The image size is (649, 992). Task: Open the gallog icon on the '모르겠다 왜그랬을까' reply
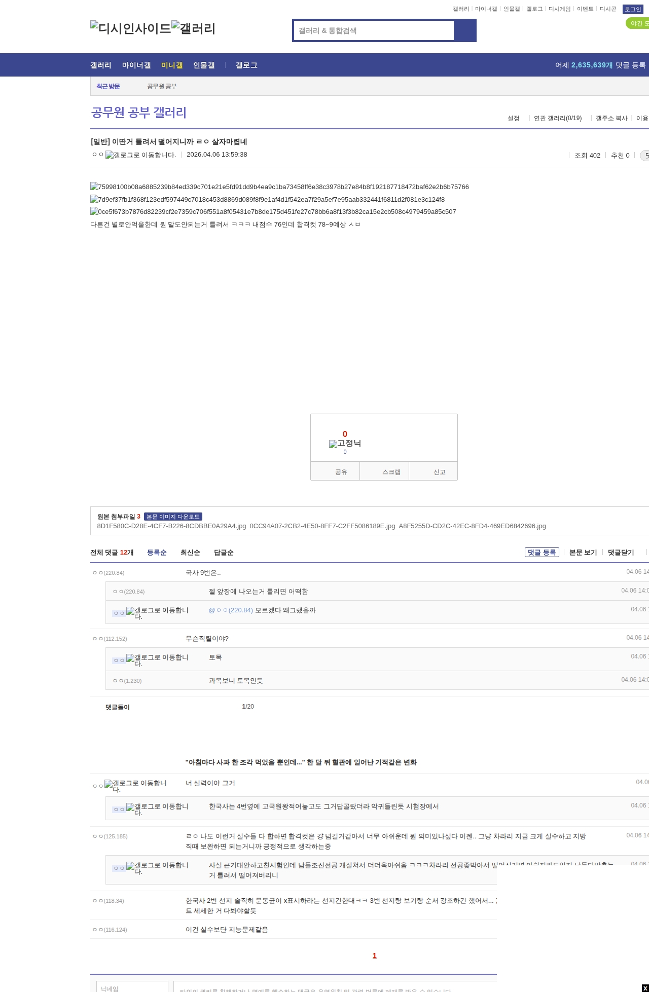157,613
